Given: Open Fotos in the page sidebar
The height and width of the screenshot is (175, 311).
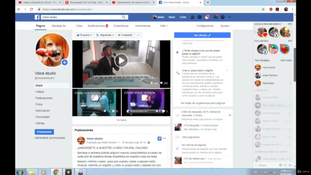Looking at the screenshot, I should coord(39,105).
